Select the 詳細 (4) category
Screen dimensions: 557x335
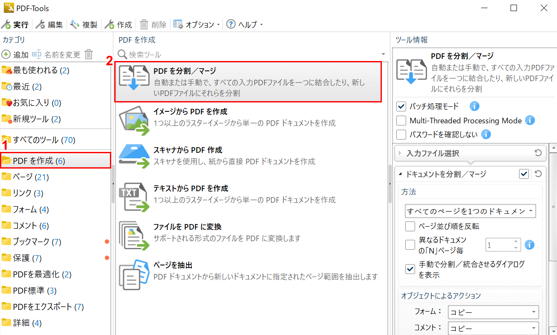55,323
